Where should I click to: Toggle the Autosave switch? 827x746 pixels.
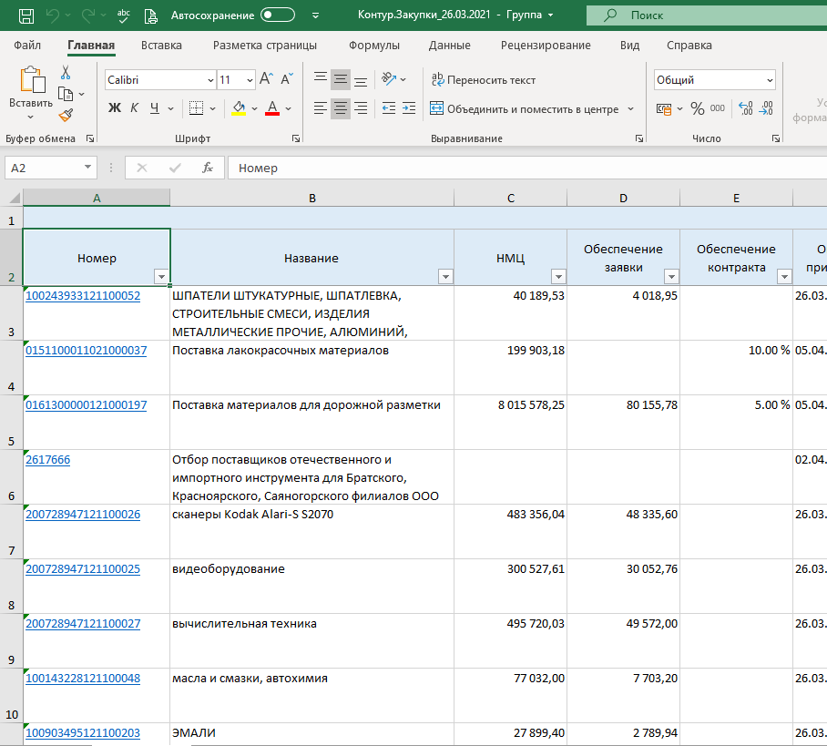coord(278,15)
